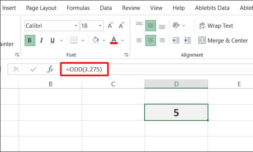Open the Ablebits Data tab

point(212,8)
